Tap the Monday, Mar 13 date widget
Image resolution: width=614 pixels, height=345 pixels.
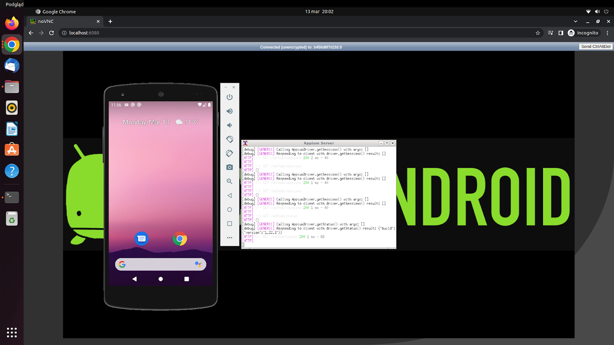pos(146,122)
